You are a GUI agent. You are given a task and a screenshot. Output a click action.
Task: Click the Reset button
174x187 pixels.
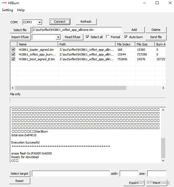pyautogui.click(x=20, y=181)
